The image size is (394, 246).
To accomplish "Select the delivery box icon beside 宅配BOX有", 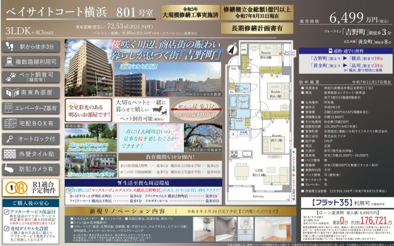I will click(10, 123).
